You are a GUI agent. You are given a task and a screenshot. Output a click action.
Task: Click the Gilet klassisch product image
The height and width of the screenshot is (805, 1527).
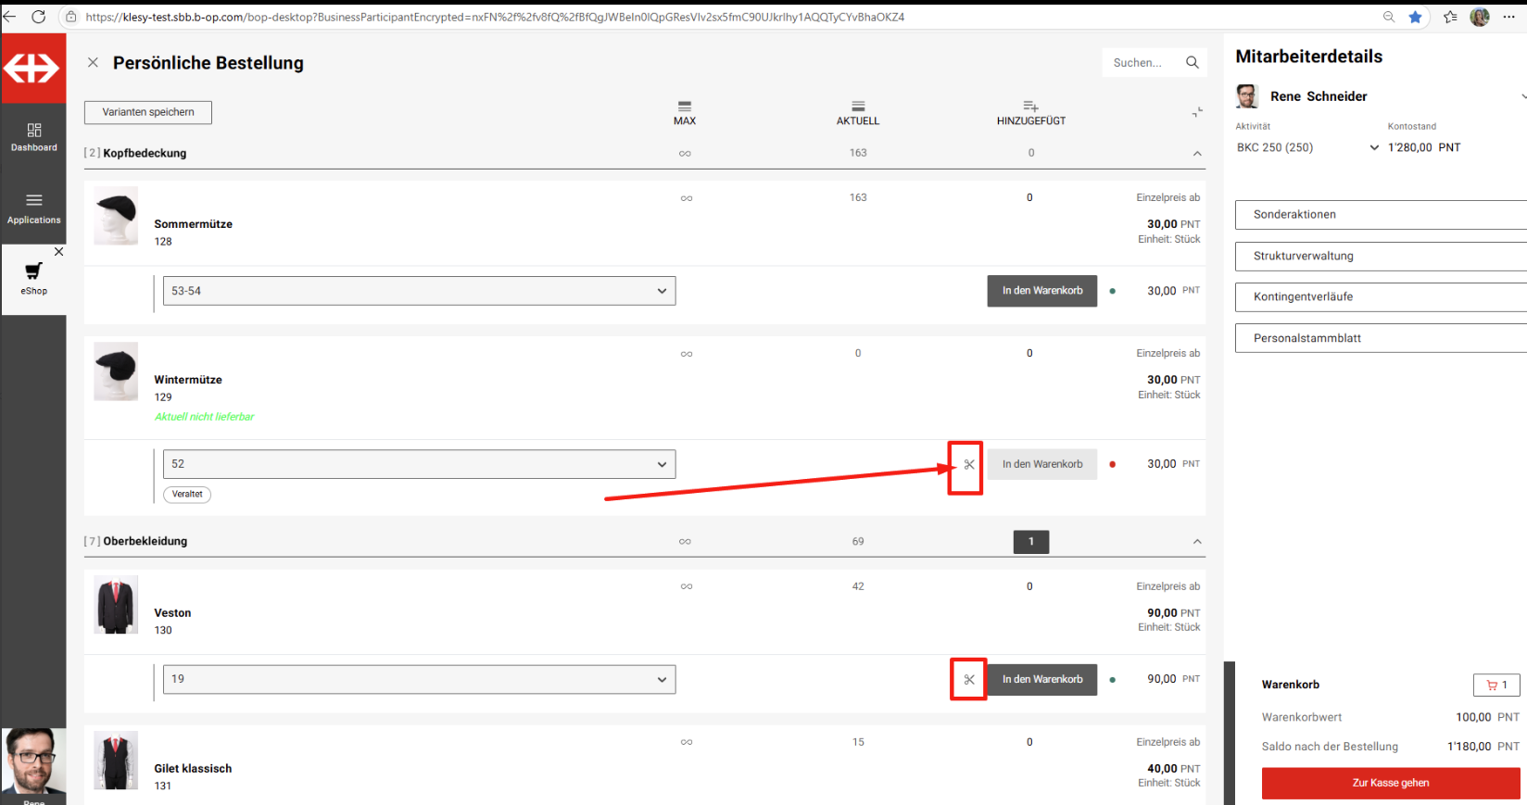click(x=116, y=761)
